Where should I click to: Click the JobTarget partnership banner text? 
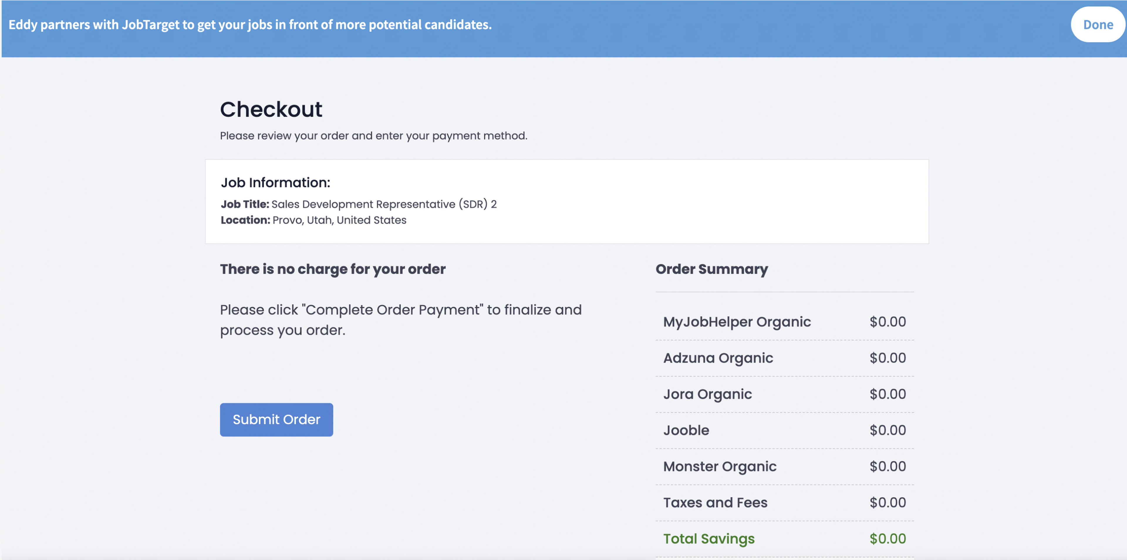(250, 25)
